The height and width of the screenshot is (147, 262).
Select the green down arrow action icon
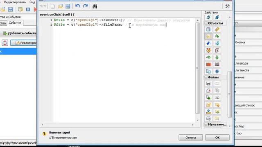(217, 57)
